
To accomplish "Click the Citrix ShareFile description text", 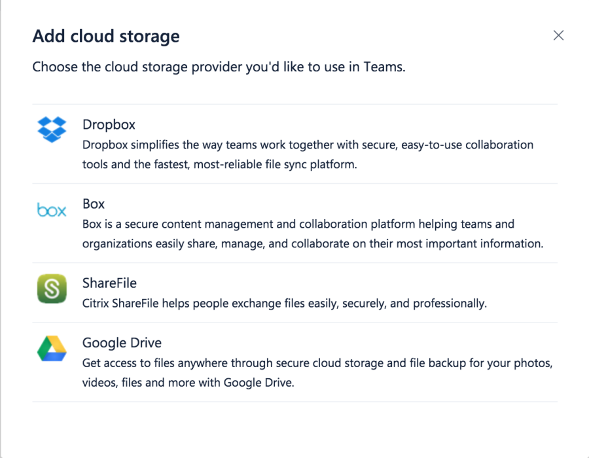I will 285,304.
